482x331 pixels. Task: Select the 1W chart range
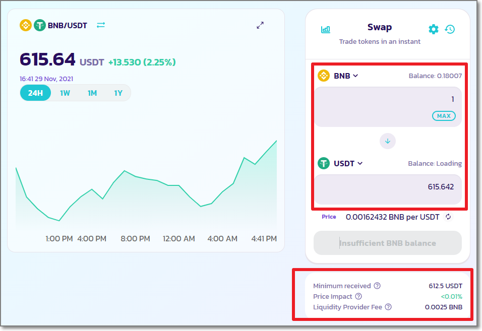pos(65,93)
